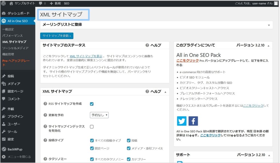Toggle すべての投稿タイプ checkbox
This screenshot has width=280, height=163.
tap(92, 141)
